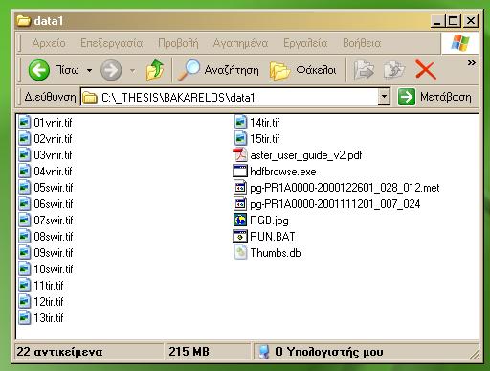Select file pg-PR1A0000-2001111201_007_024 name
The width and height of the screenshot is (490, 371).
click(x=335, y=204)
